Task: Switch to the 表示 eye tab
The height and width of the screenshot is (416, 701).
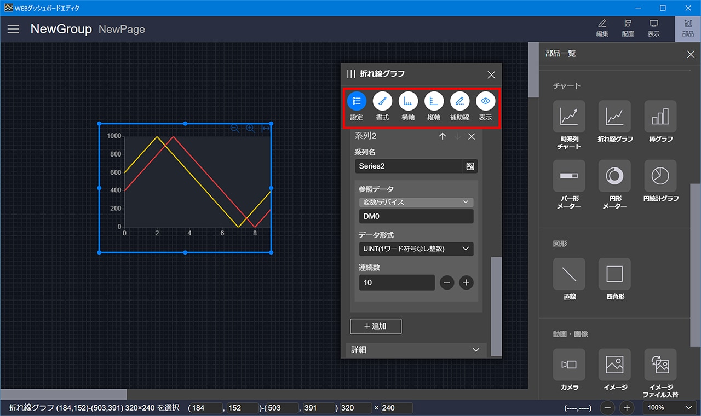Action: [485, 101]
